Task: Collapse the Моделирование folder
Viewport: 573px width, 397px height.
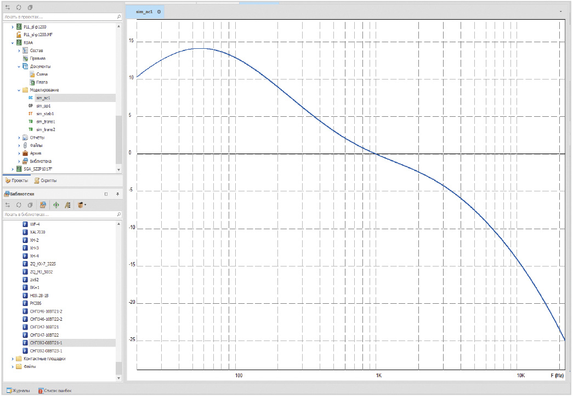Action: [19, 90]
